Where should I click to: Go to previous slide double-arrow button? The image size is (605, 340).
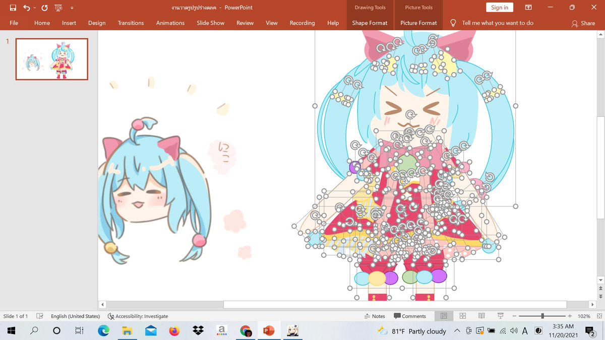[x=600, y=289]
